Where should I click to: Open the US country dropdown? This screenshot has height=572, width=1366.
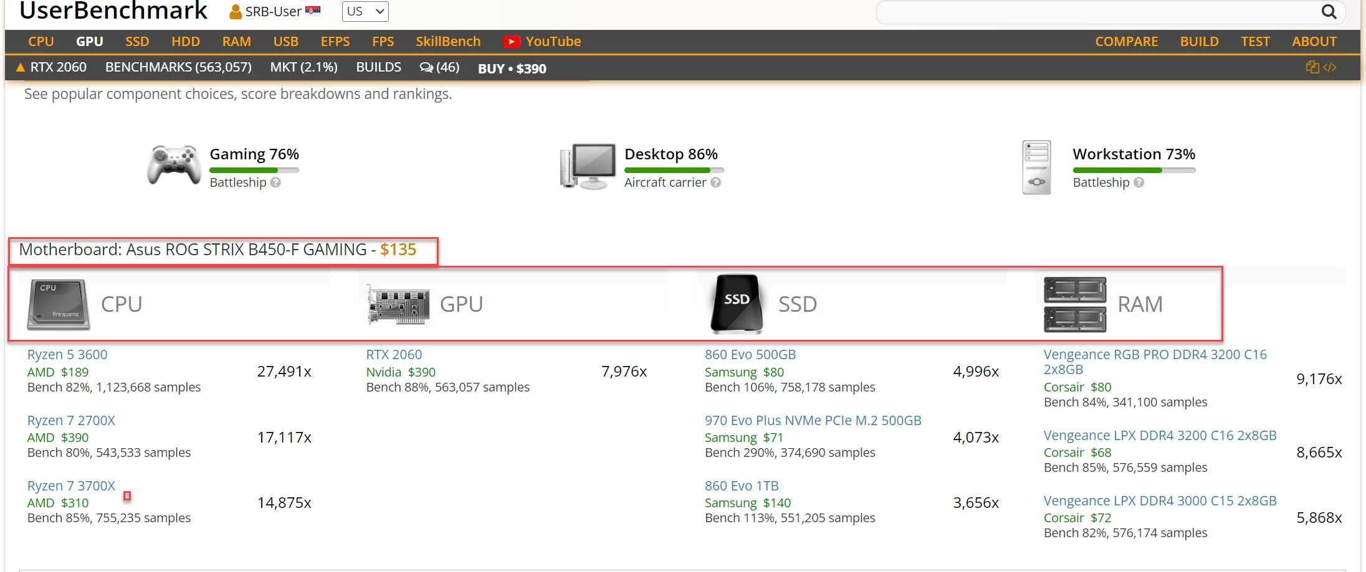[365, 11]
